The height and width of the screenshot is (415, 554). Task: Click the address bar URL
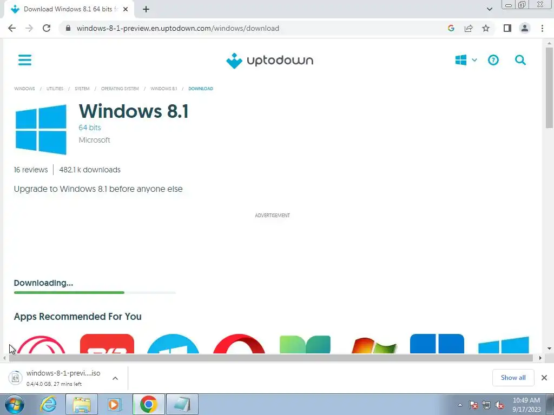[177, 28]
